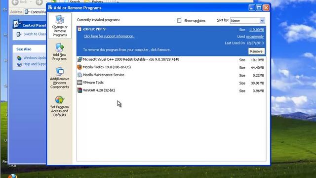Maximize the Add or Remove Programs window
This screenshot has width=316, height=178.
tap(259, 8)
